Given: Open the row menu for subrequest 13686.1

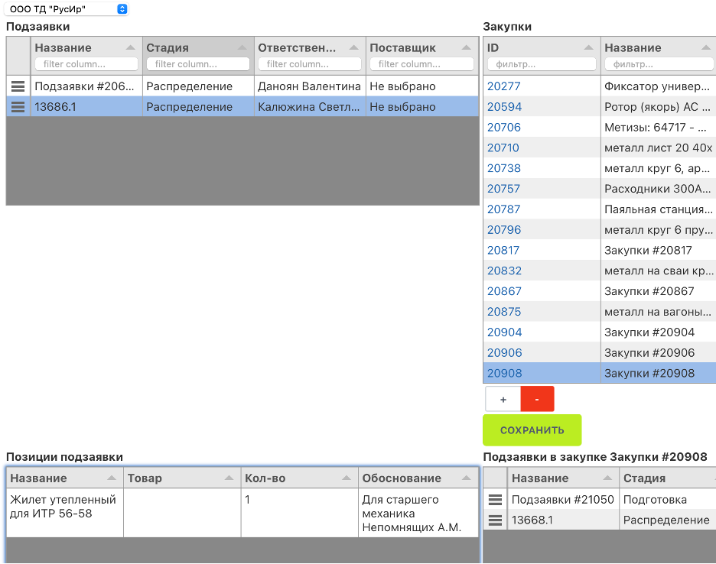Looking at the screenshot, I should (x=18, y=107).
